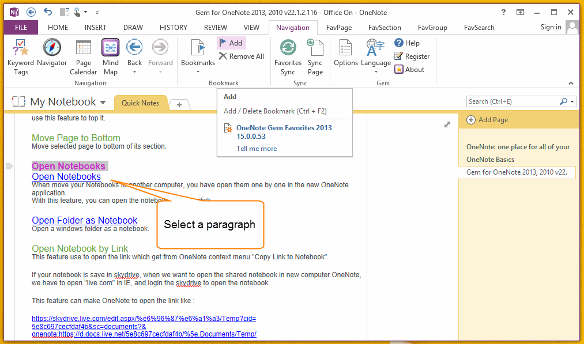The image size is (584, 344).
Task: Open Gem Options
Action: [346, 52]
